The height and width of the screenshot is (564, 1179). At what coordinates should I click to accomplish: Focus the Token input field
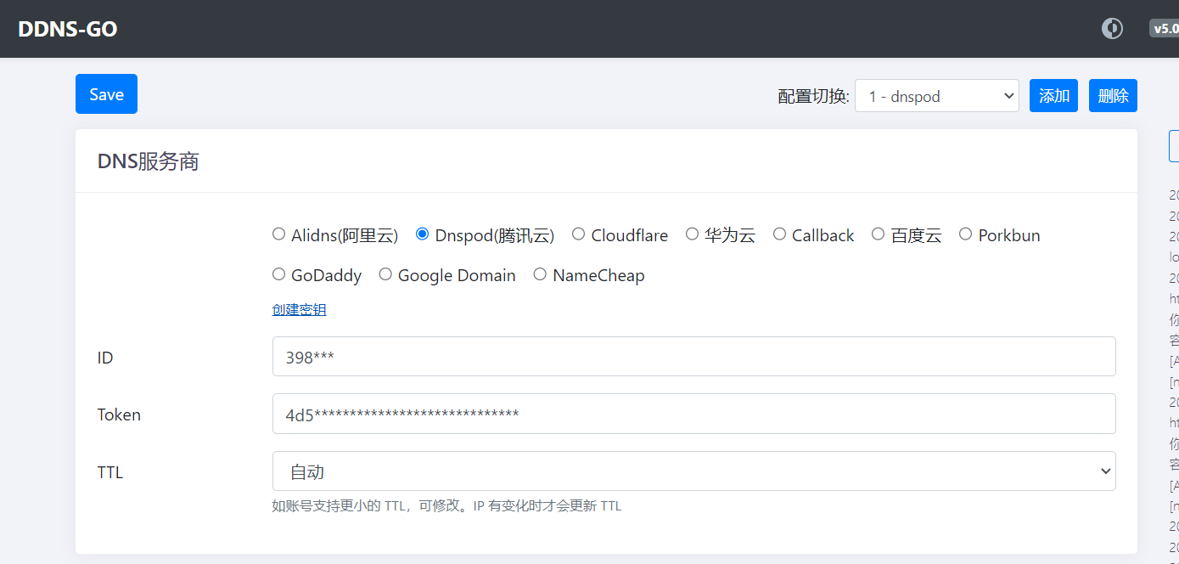pos(693,414)
